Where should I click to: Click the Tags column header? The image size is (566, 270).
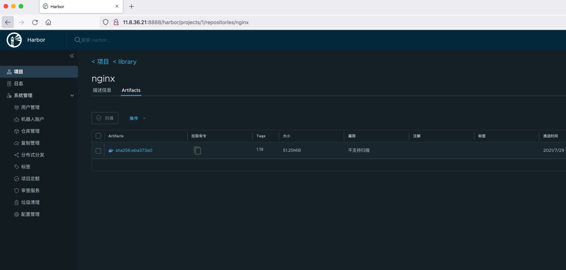[261, 136]
